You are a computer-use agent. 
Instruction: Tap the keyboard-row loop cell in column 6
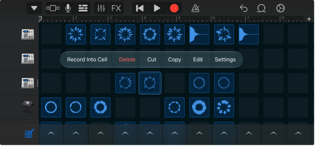click(175, 108)
